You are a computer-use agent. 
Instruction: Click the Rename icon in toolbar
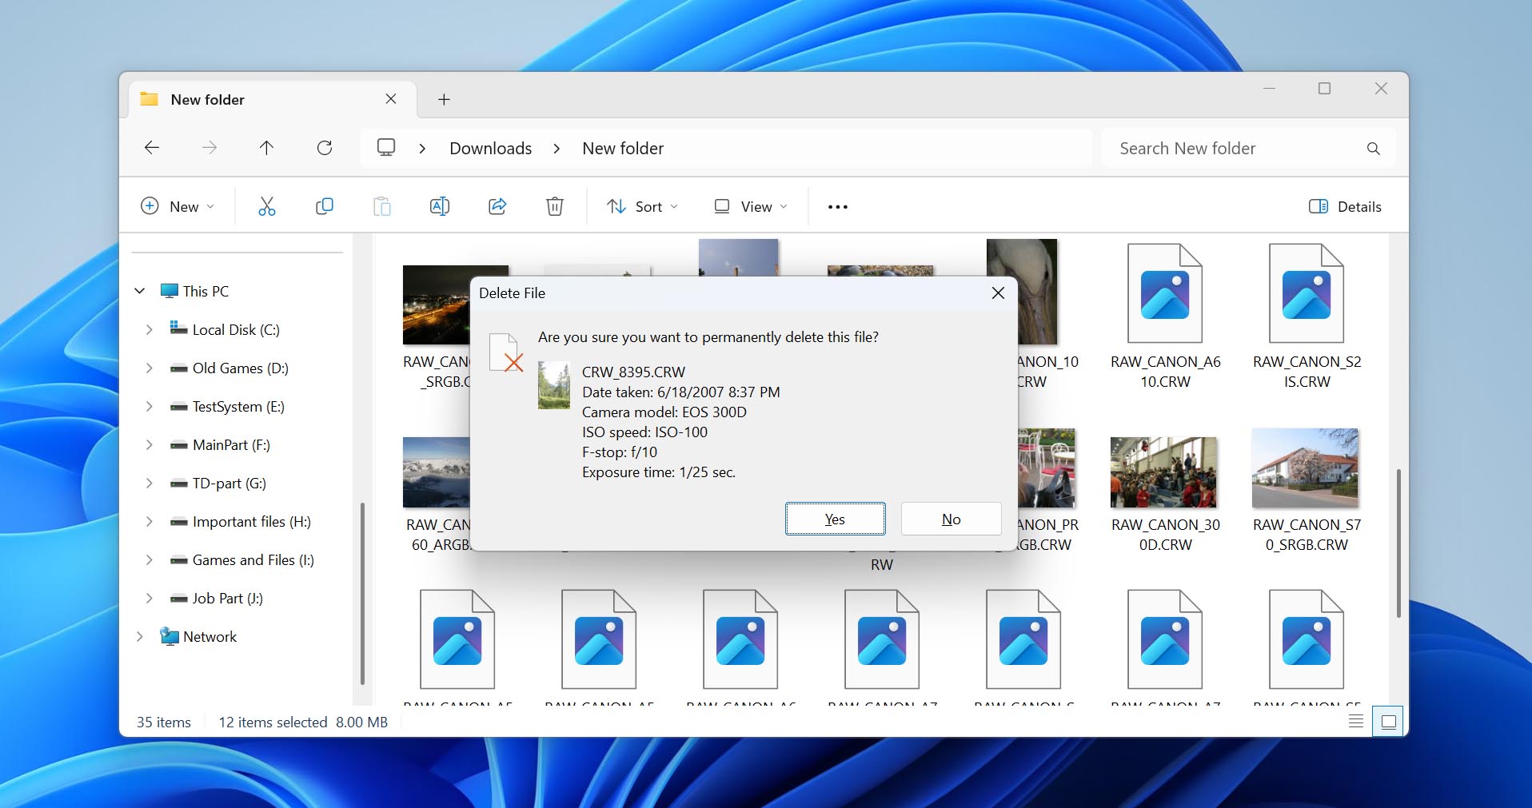440,206
